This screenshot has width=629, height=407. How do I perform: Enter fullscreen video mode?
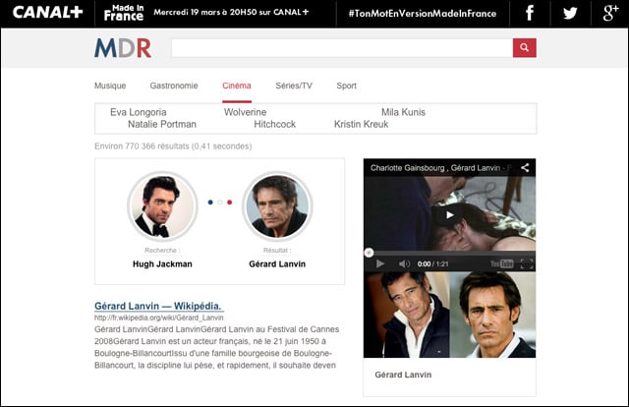(x=527, y=263)
